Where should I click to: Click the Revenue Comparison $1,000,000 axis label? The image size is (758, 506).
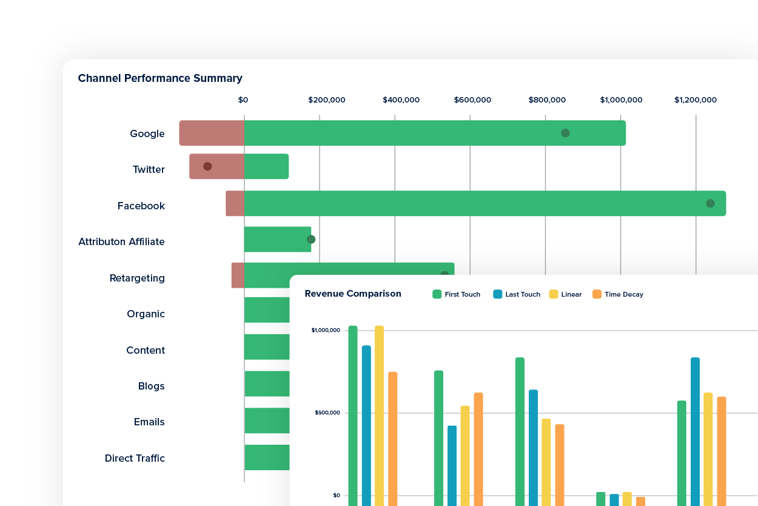(x=326, y=330)
